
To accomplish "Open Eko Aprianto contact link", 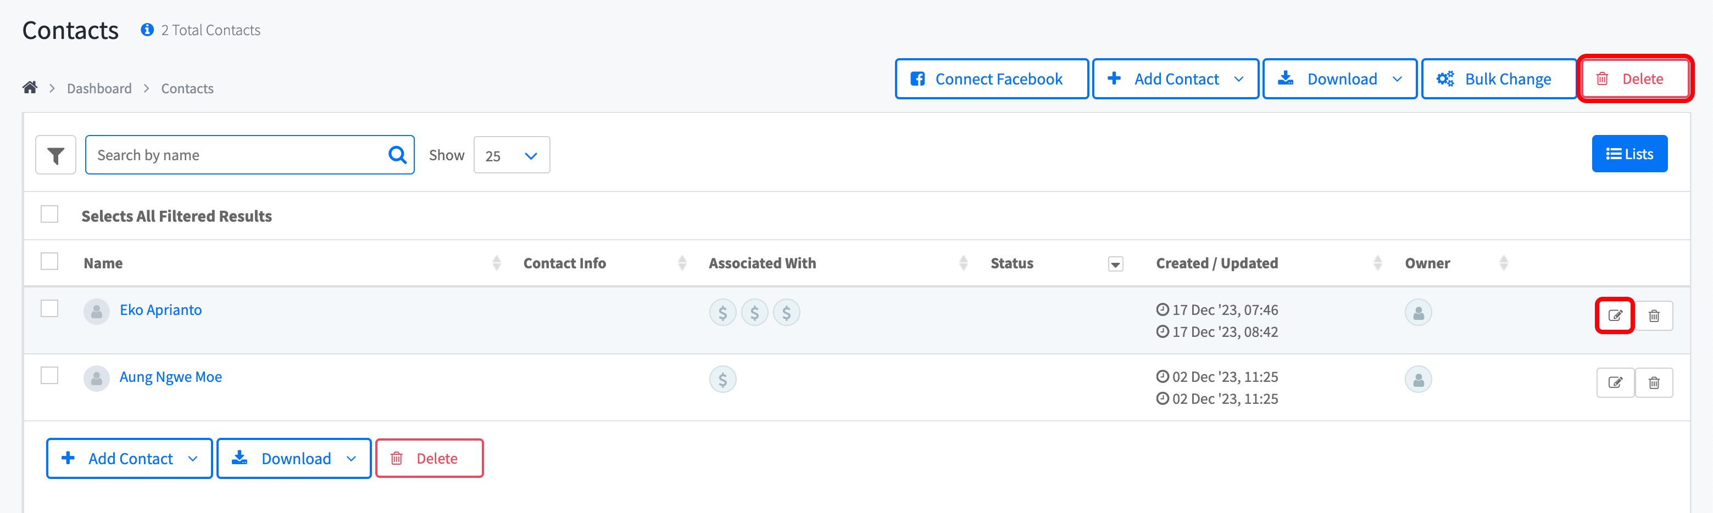I will (160, 309).
